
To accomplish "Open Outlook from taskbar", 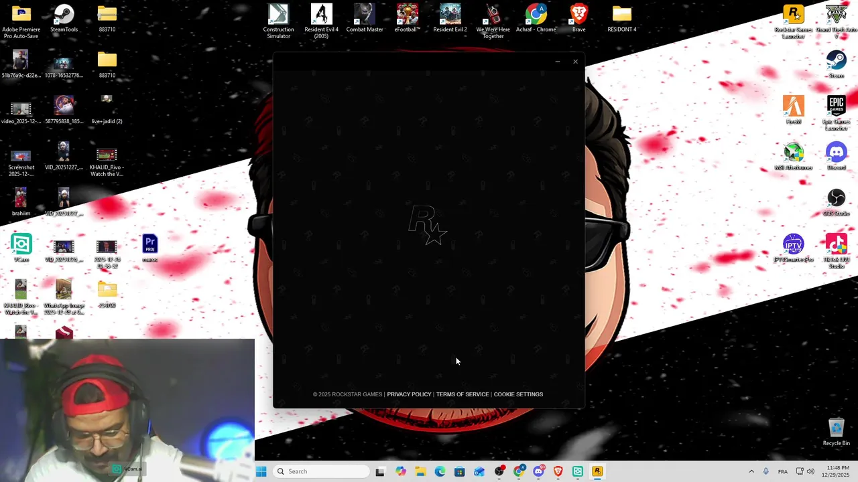I will (x=479, y=471).
